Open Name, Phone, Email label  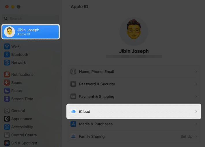[96, 72]
